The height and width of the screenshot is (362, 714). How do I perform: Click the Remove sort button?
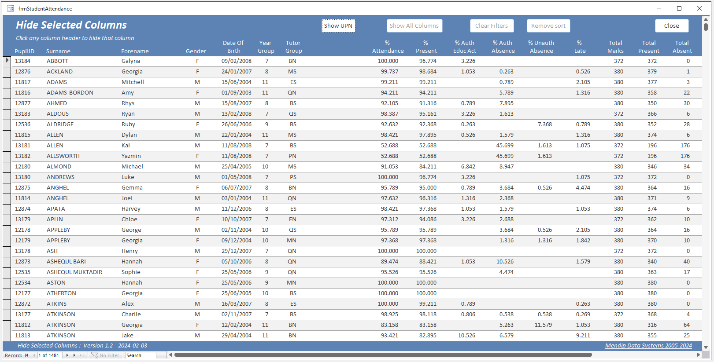548,26
